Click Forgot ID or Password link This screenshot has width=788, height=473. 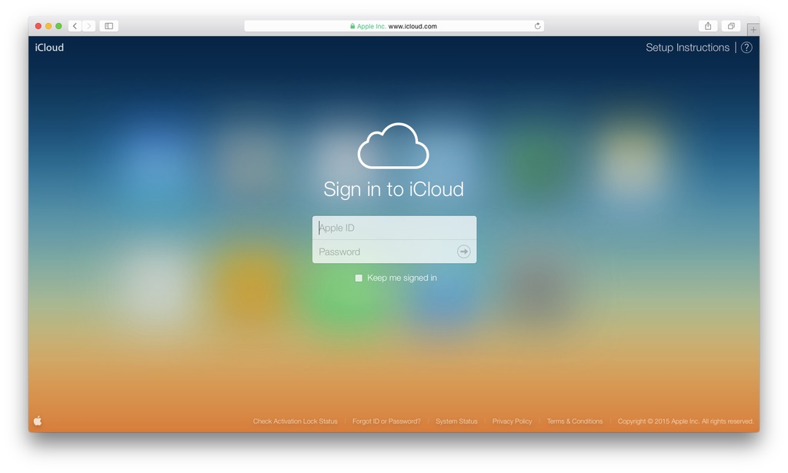click(386, 421)
